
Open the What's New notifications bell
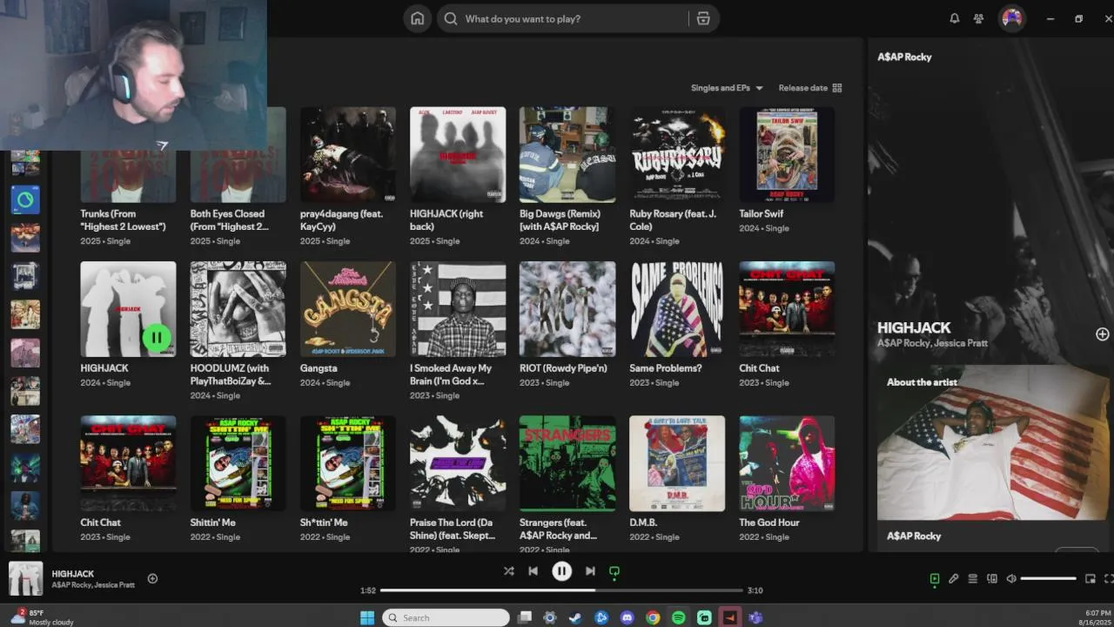[955, 18]
